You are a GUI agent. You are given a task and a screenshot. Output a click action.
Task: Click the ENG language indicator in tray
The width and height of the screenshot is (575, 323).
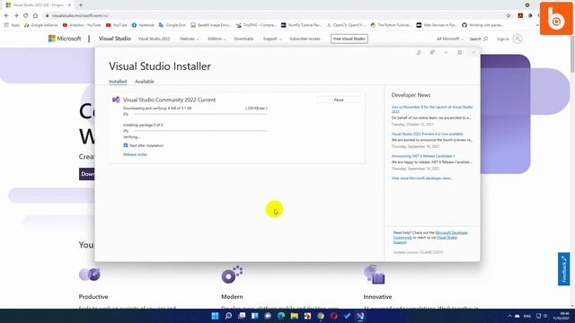click(x=527, y=316)
